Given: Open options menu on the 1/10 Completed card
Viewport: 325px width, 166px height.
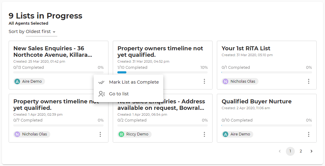Looking at the screenshot, I should [x=204, y=81].
